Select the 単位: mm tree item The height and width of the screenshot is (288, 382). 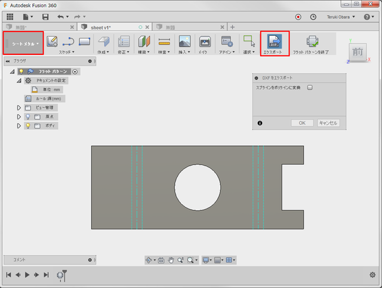pyautogui.click(x=47, y=90)
